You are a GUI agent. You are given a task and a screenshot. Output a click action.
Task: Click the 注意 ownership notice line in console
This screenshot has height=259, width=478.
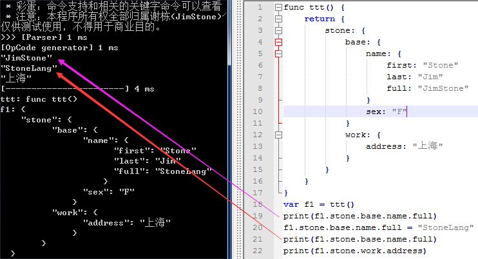tap(116, 16)
